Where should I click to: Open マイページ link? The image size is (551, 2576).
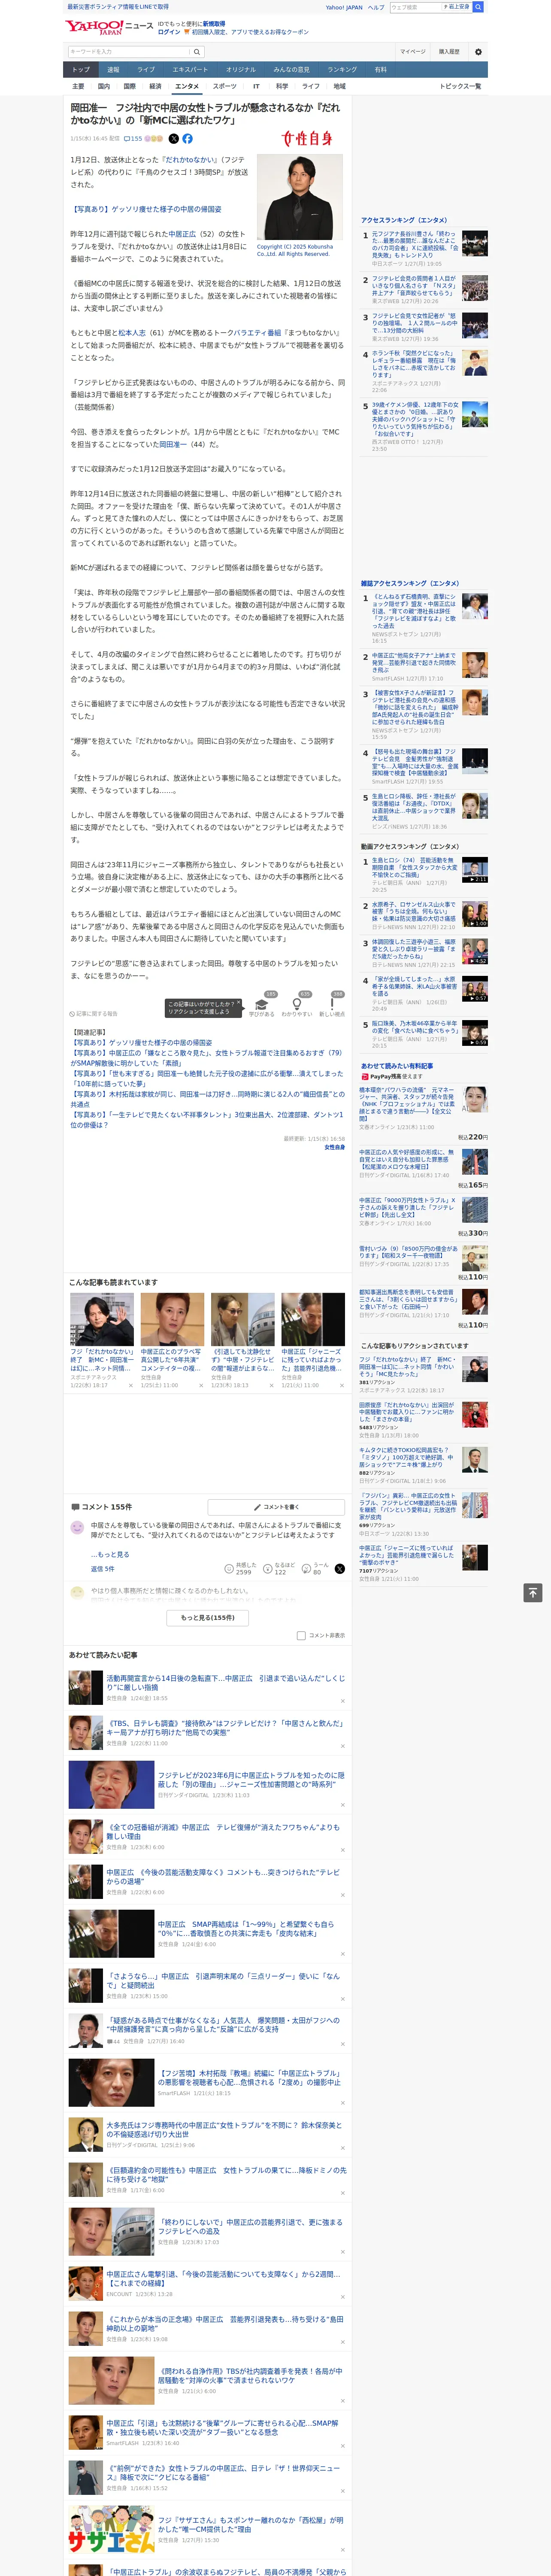[x=412, y=52]
